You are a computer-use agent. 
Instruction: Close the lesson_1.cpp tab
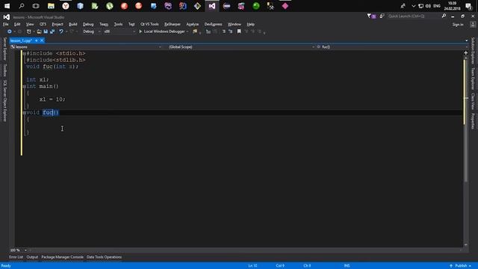(x=42, y=40)
